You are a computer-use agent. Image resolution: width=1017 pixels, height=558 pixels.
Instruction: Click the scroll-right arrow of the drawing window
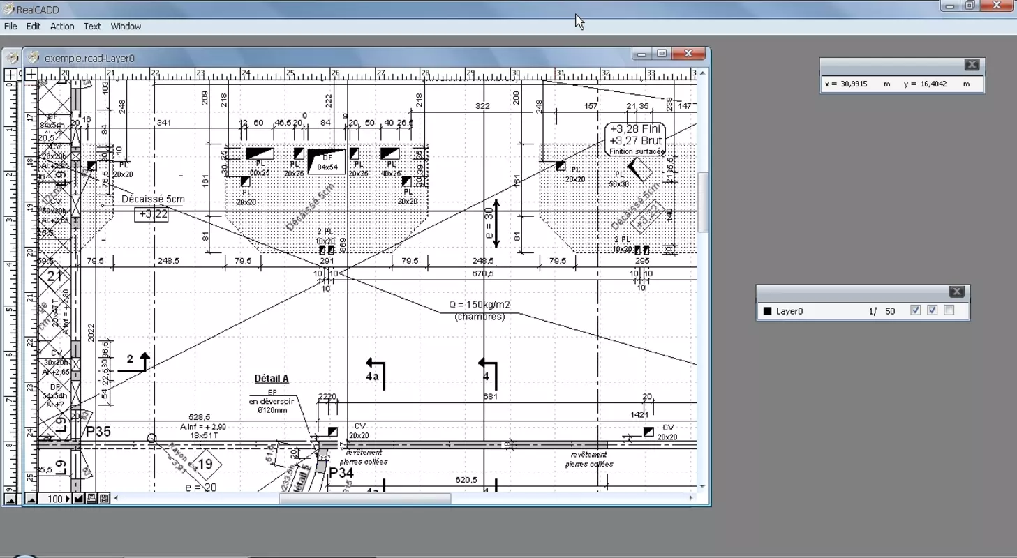coord(691,498)
